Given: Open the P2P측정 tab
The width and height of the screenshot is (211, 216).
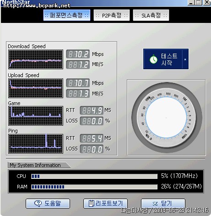Looking at the screenshot, I should coord(112,15).
